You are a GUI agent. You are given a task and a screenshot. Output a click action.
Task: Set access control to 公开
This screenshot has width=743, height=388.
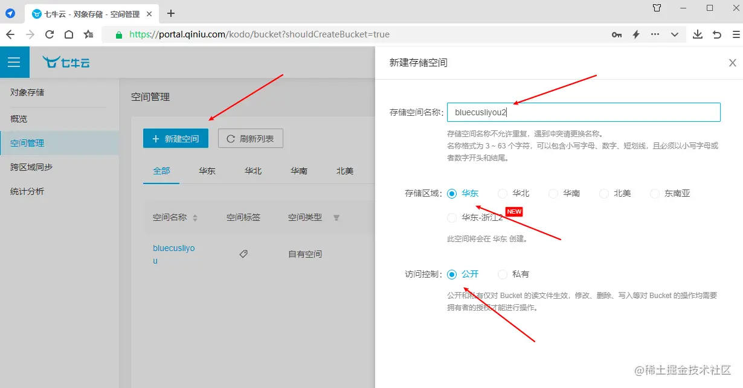click(x=452, y=274)
